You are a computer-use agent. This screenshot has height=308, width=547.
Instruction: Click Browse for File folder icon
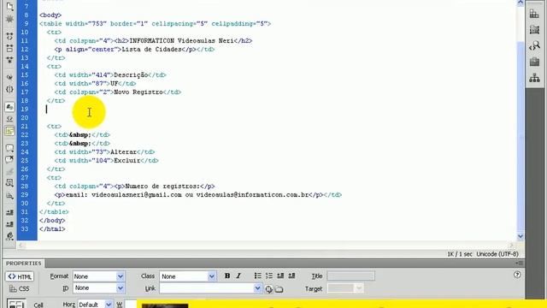coord(279,289)
